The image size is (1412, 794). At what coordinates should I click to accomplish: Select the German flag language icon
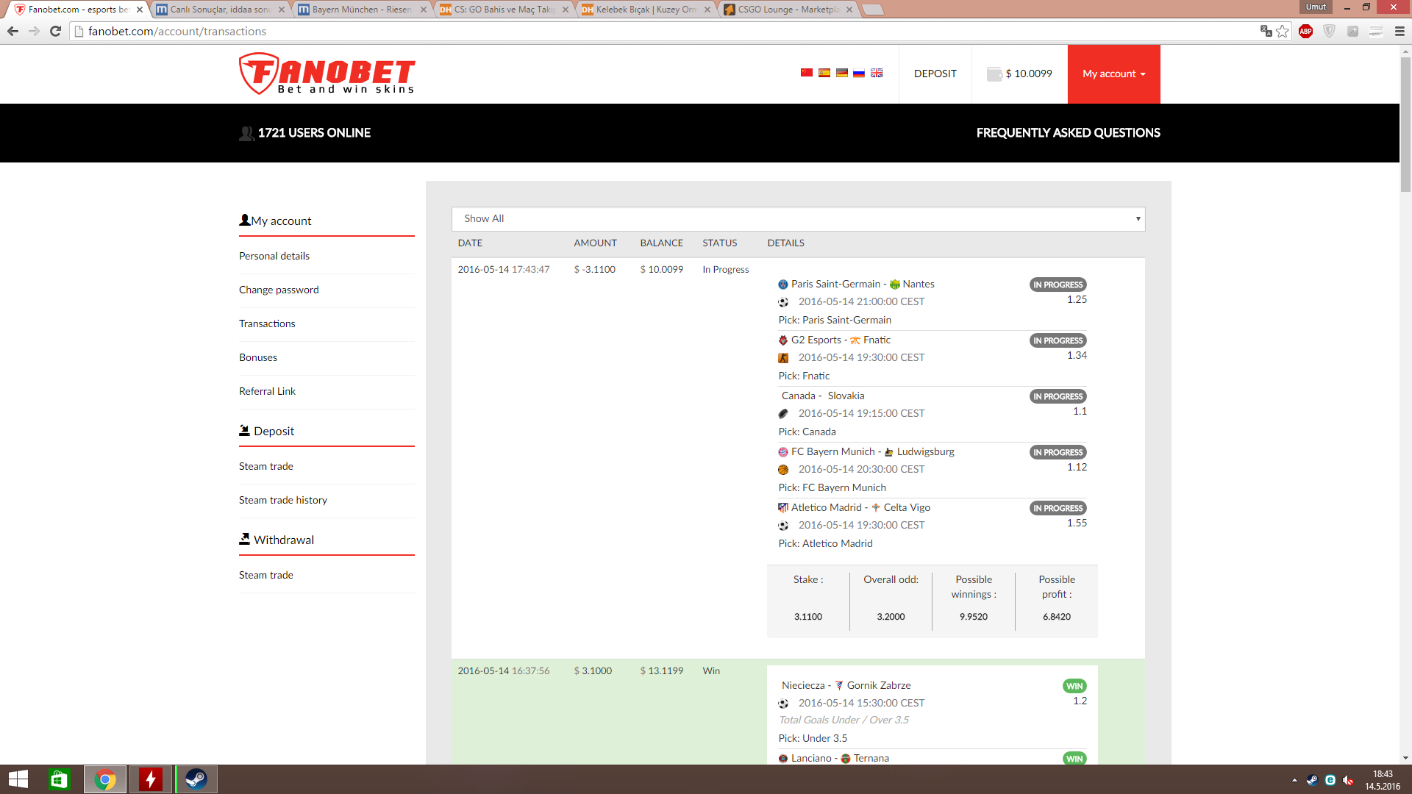(x=842, y=73)
